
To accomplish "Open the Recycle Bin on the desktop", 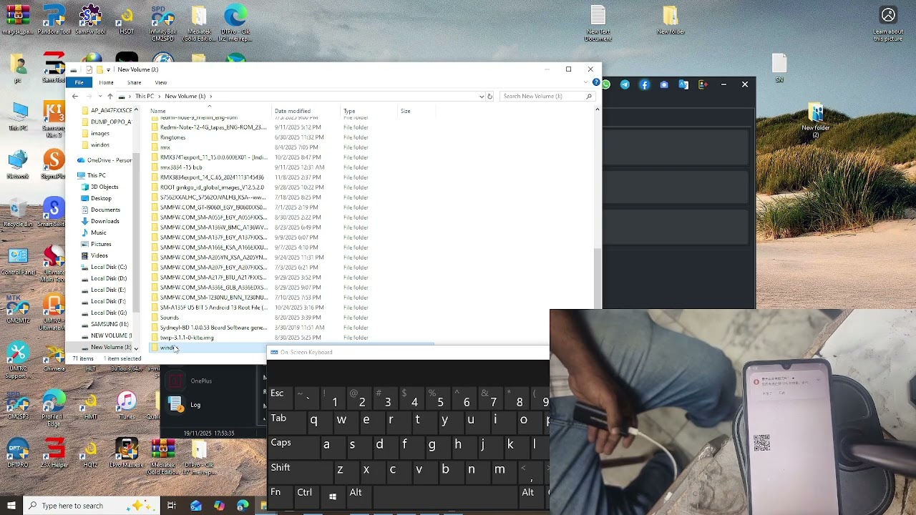I will click(18, 212).
